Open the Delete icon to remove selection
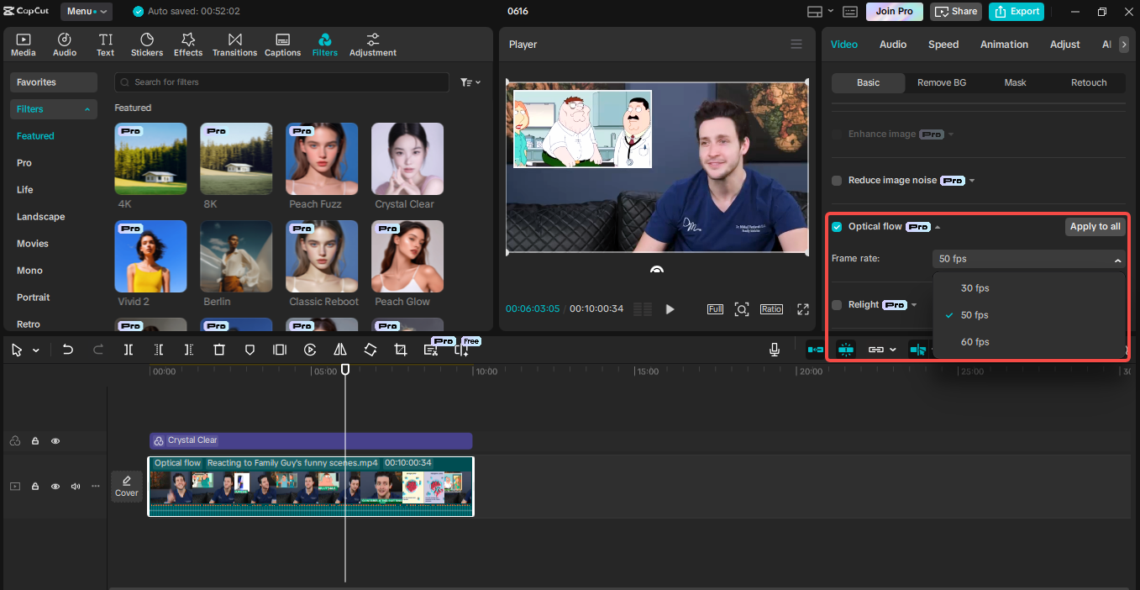Viewport: 1140px width, 590px height. [219, 349]
